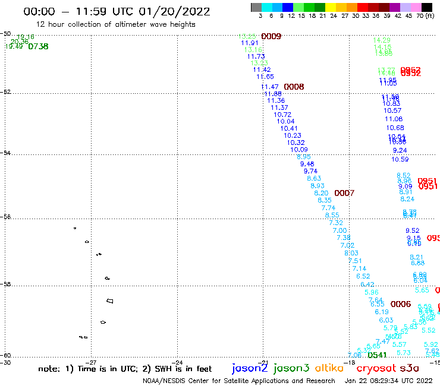Select wave height value 7.74
The image size is (440, 386).
pos(328,208)
